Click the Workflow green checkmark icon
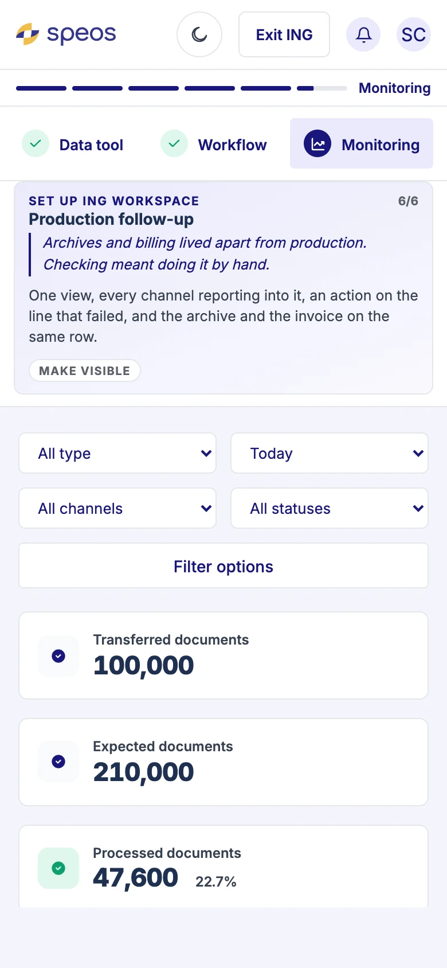Screen dimensions: 447x968 (x=174, y=143)
